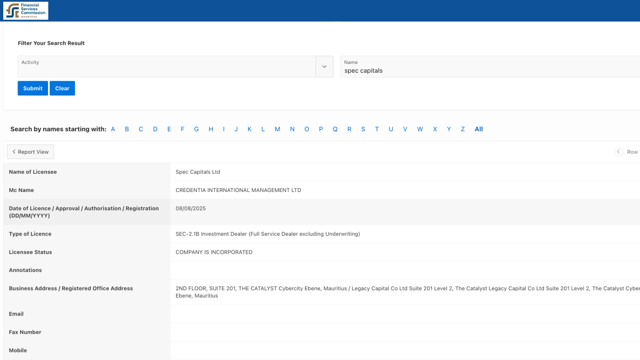Filter names starting with I

(x=223, y=129)
